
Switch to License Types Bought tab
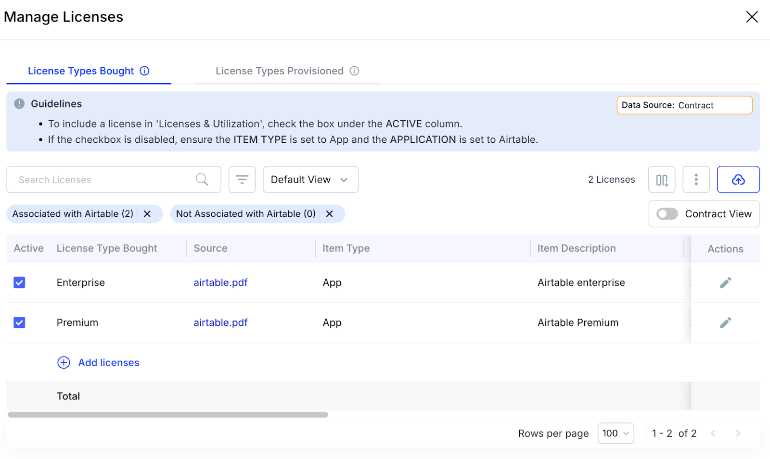click(81, 71)
